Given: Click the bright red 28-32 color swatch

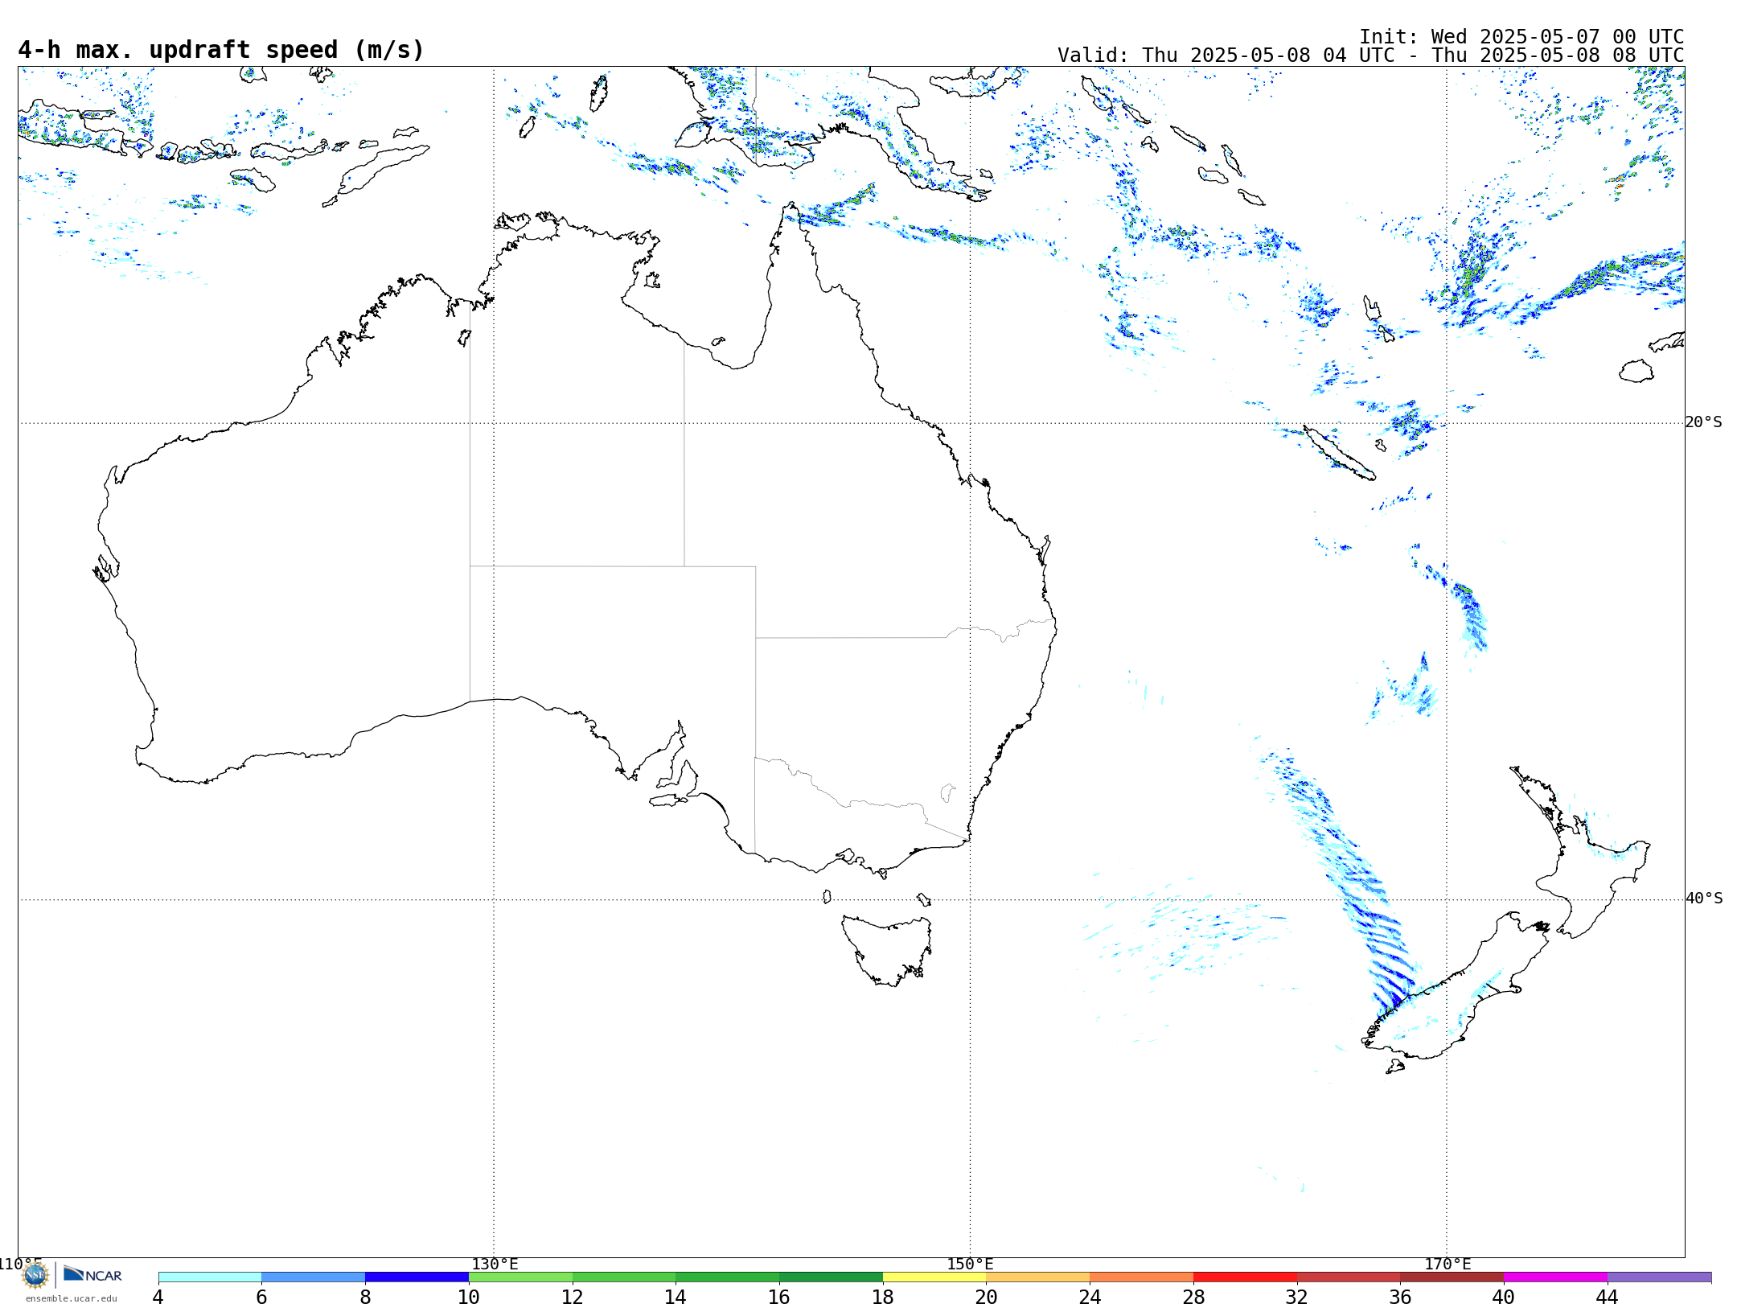Looking at the screenshot, I should click(1245, 1277).
